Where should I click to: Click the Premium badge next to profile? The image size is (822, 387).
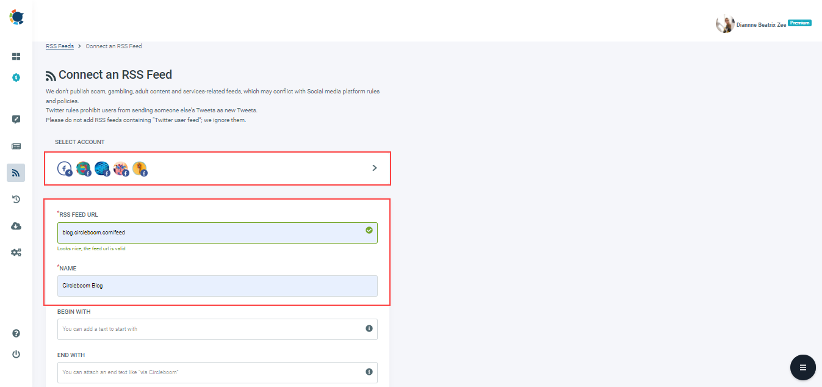[x=798, y=22]
